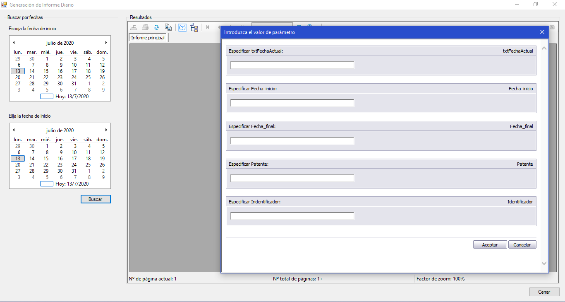Go to first page icon
The height and width of the screenshot is (302, 565).
[x=208, y=27]
